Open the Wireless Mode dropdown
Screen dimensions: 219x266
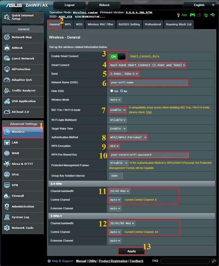click(x=116, y=100)
